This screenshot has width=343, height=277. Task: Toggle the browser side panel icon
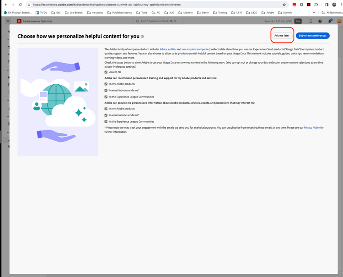tap(327, 5)
